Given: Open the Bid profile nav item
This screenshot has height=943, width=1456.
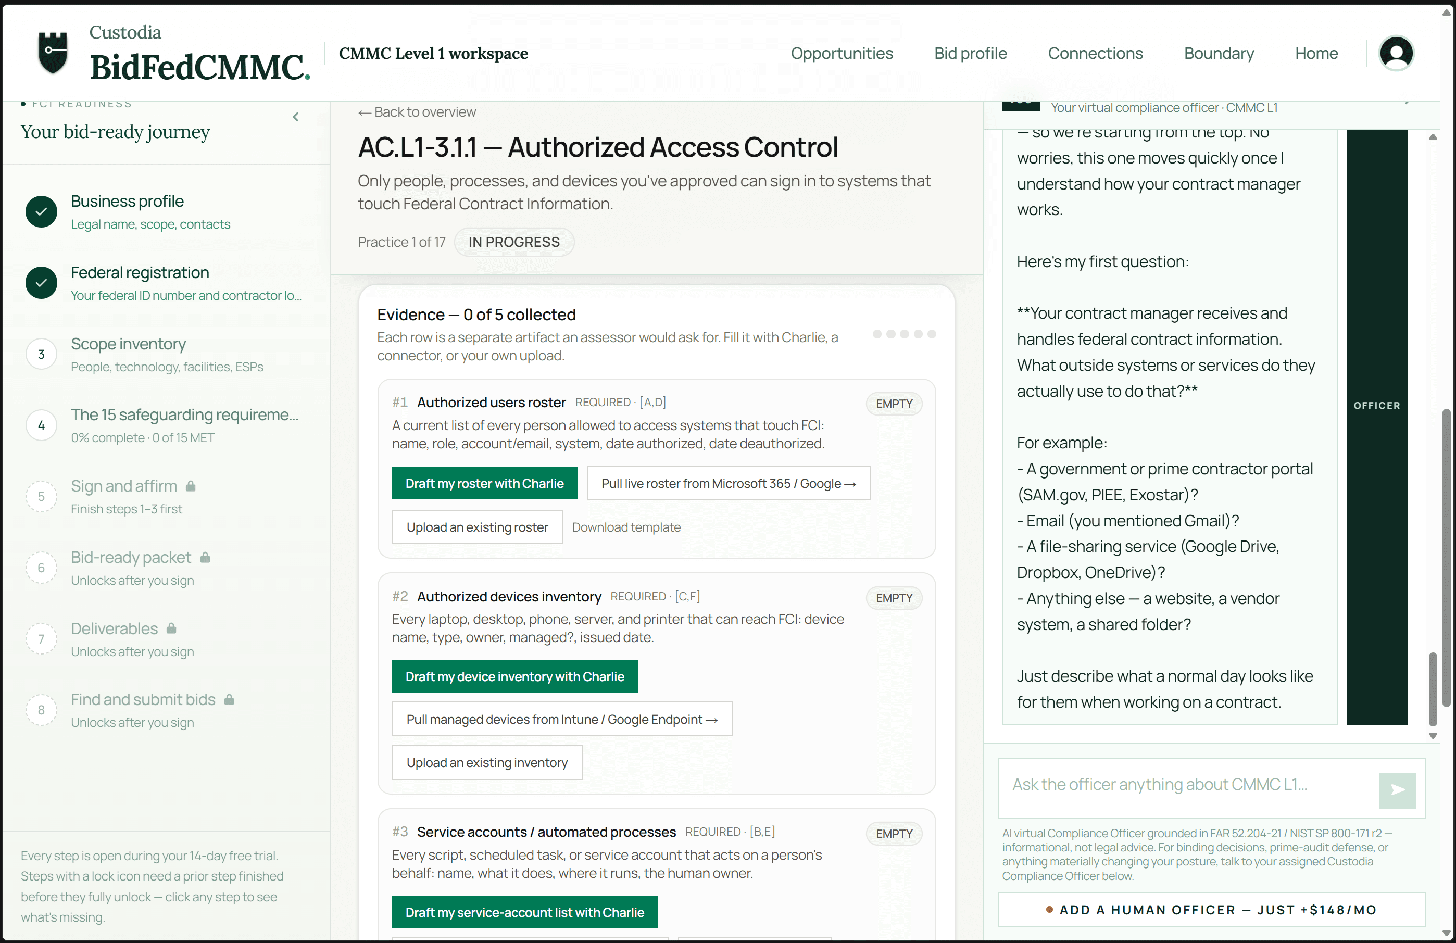Looking at the screenshot, I should coord(970,53).
